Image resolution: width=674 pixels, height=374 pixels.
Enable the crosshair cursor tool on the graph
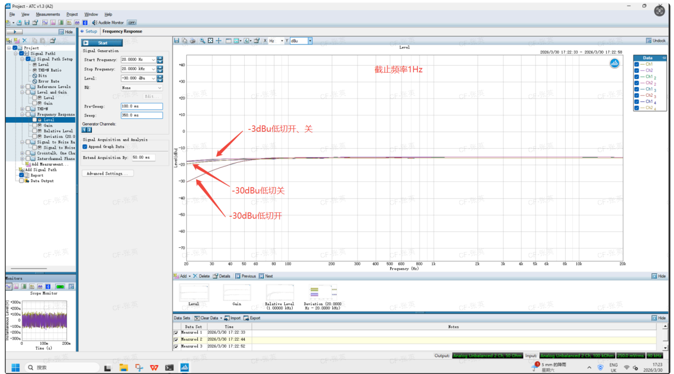[x=218, y=41]
